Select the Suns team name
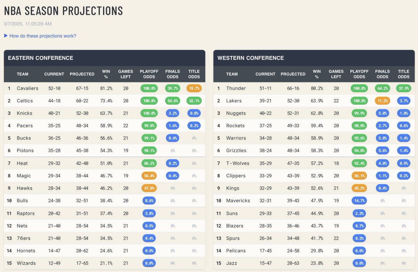Image resolution: width=418 pixels, height=272 pixels. (232, 213)
